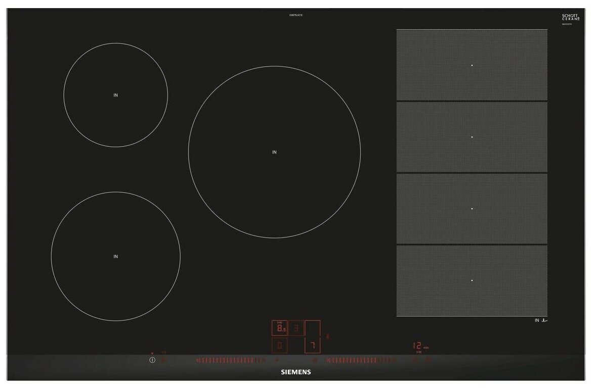
Task: Touch the third flex zone rectangle
Action: click(x=472, y=208)
